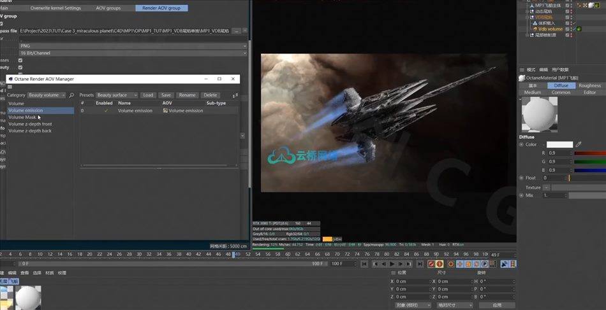Step back one frame
Image resolution: width=606 pixels, height=310 pixels.
[x=384, y=264]
